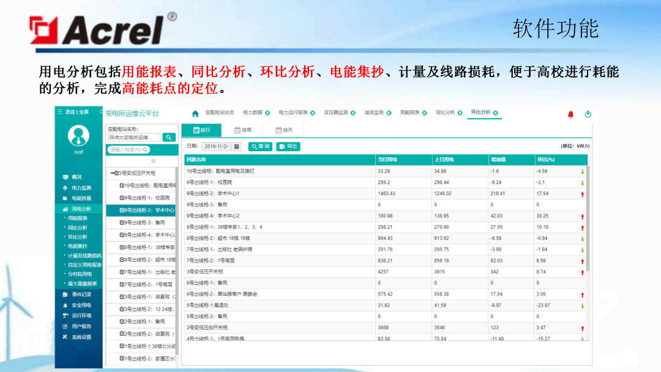Image resolution: width=661 pixels, height=372 pixels.
Task: Click the 查询 query button
Action: point(260,146)
